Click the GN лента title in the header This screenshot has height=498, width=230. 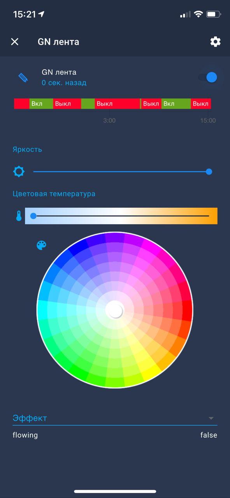point(58,42)
